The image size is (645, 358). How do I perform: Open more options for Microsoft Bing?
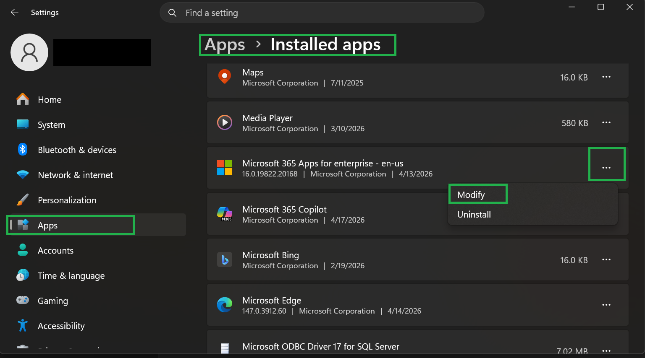(x=606, y=260)
